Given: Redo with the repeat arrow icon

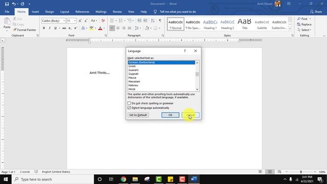Looking at the screenshot, I should [22, 4].
